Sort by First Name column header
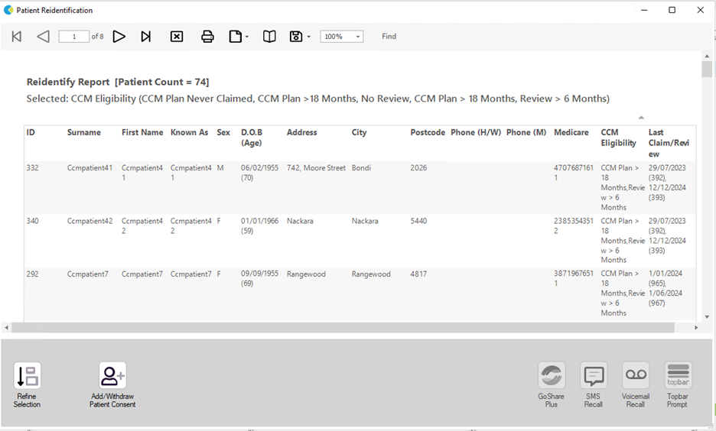716x431 pixels. pyautogui.click(x=142, y=132)
